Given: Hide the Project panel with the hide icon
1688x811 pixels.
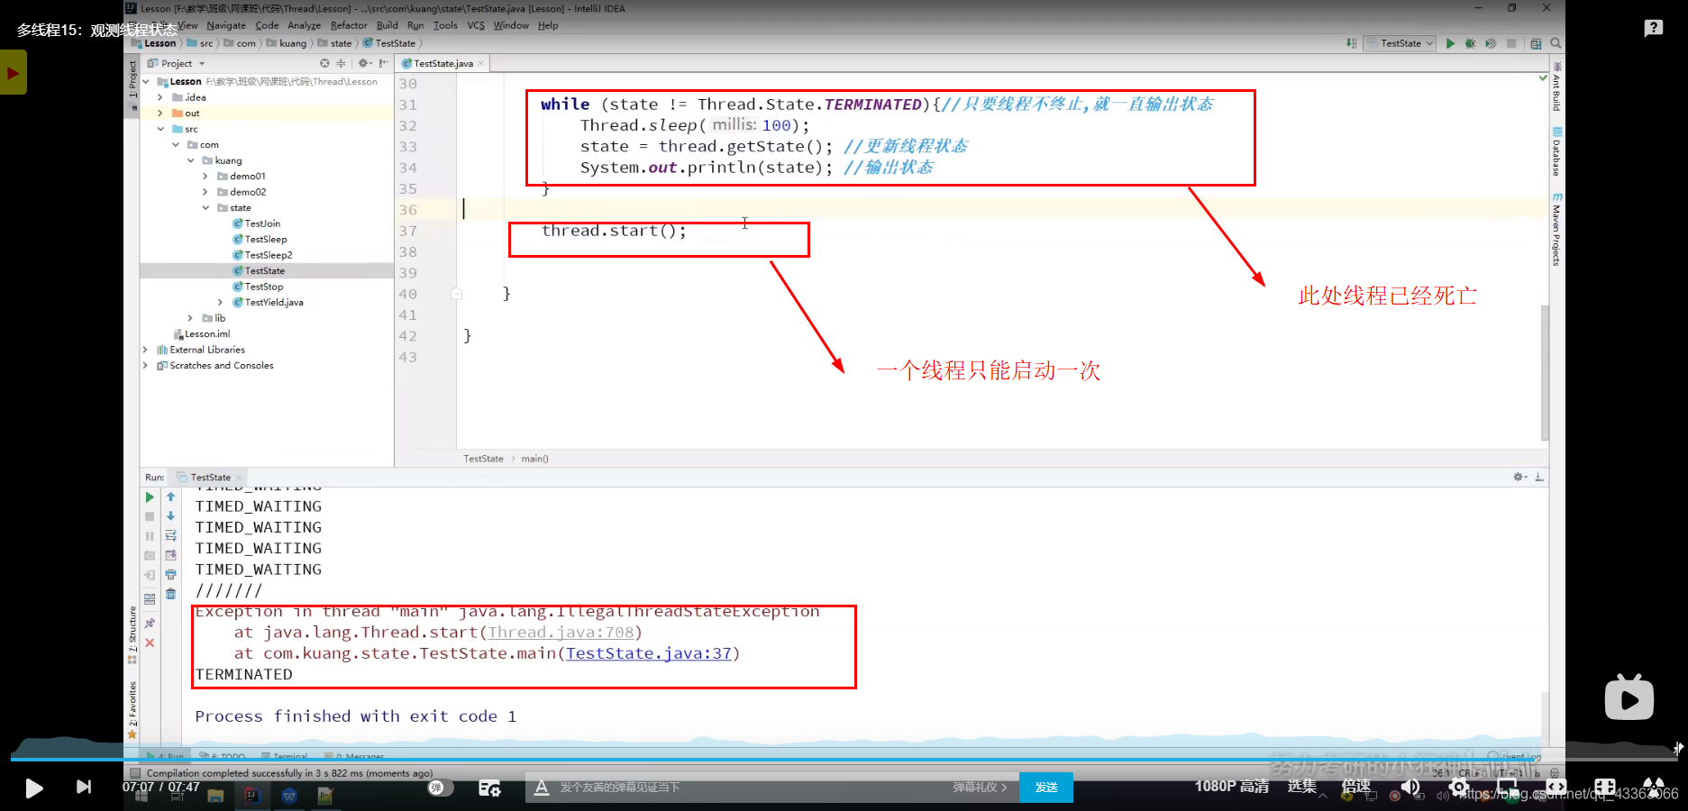Looking at the screenshot, I should 383,63.
